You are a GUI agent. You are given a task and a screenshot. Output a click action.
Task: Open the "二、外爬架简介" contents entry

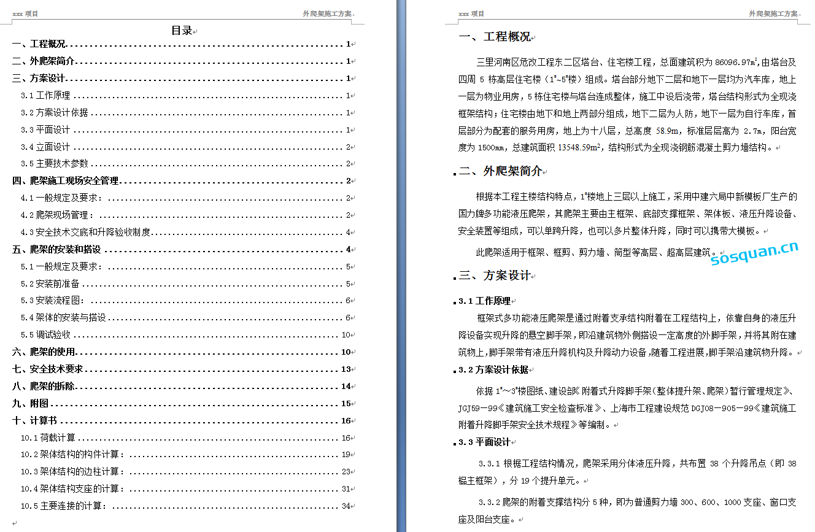pos(44,61)
